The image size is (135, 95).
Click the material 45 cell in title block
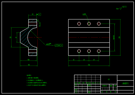tap(109, 79)
